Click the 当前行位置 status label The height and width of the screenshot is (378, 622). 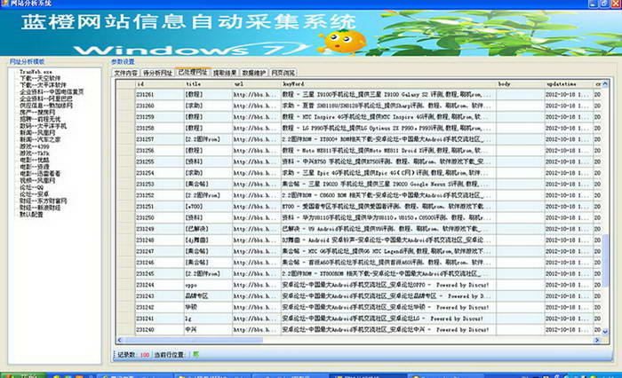169,355
